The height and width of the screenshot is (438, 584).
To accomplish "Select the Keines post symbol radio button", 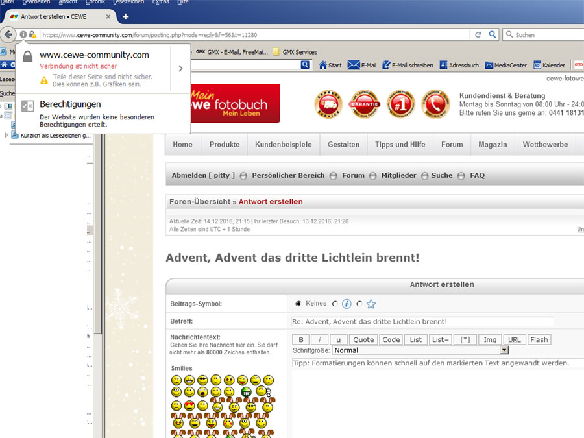I will tap(298, 304).
